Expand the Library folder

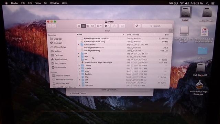click(79, 65)
